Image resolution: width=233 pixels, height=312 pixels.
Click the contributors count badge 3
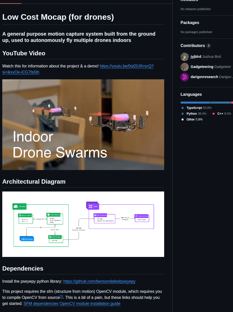click(209, 46)
